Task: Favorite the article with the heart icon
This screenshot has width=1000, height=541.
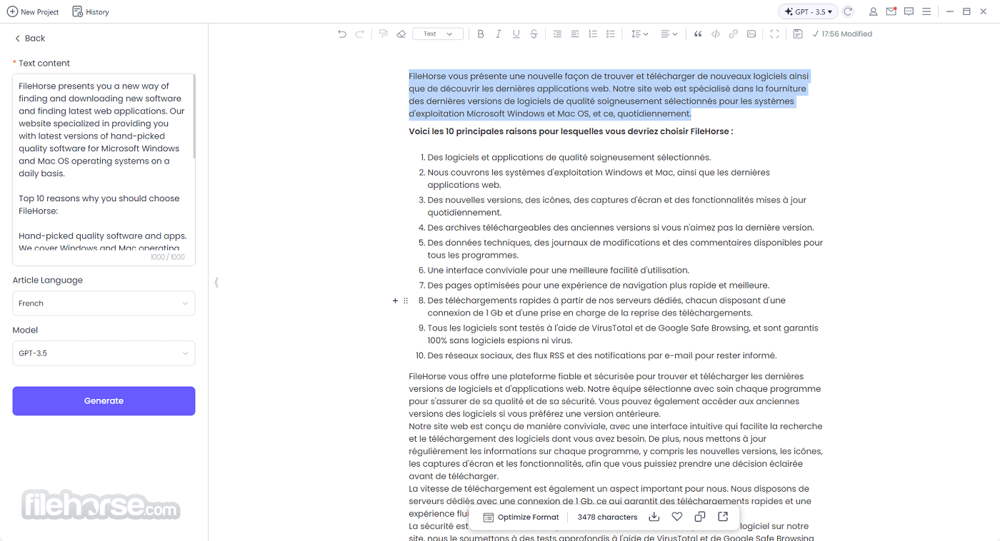Action: [x=677, y=517]
